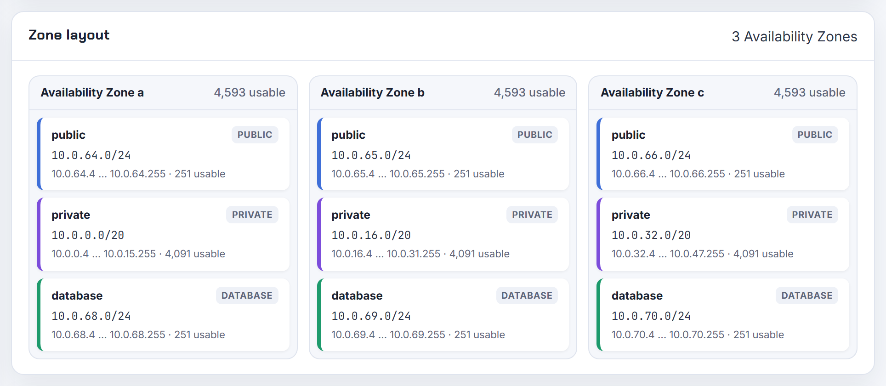Click the '4,593 usable' count in Zone a
The height and width of the screenshot is (386, 886).
tap(250, 93)
